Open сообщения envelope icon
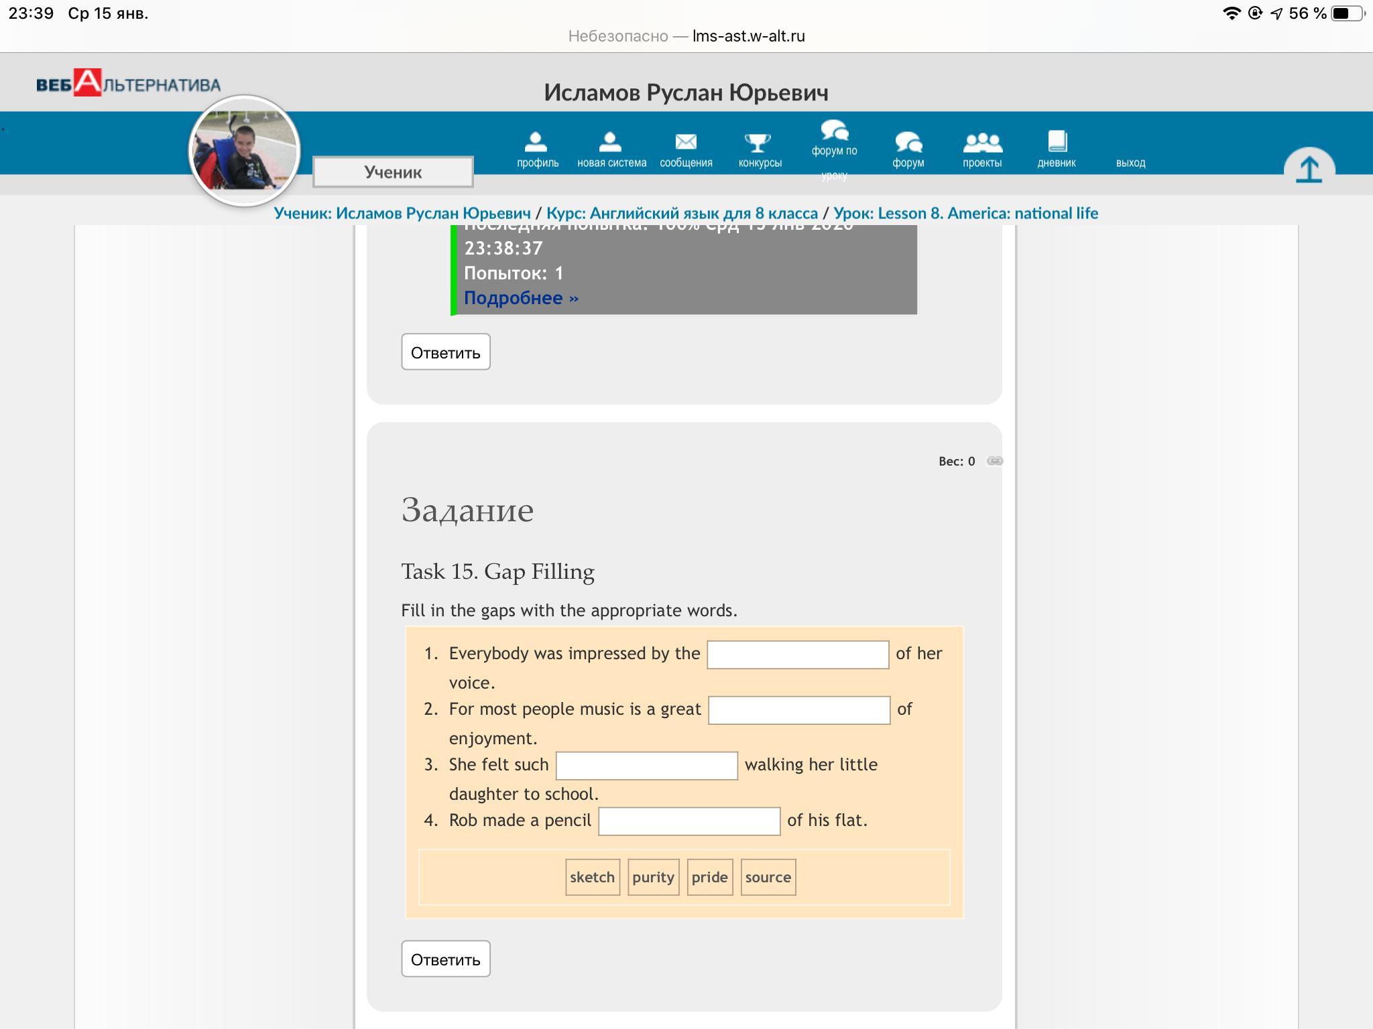Screen dimensions: 1373x1029 click(685, 141)
